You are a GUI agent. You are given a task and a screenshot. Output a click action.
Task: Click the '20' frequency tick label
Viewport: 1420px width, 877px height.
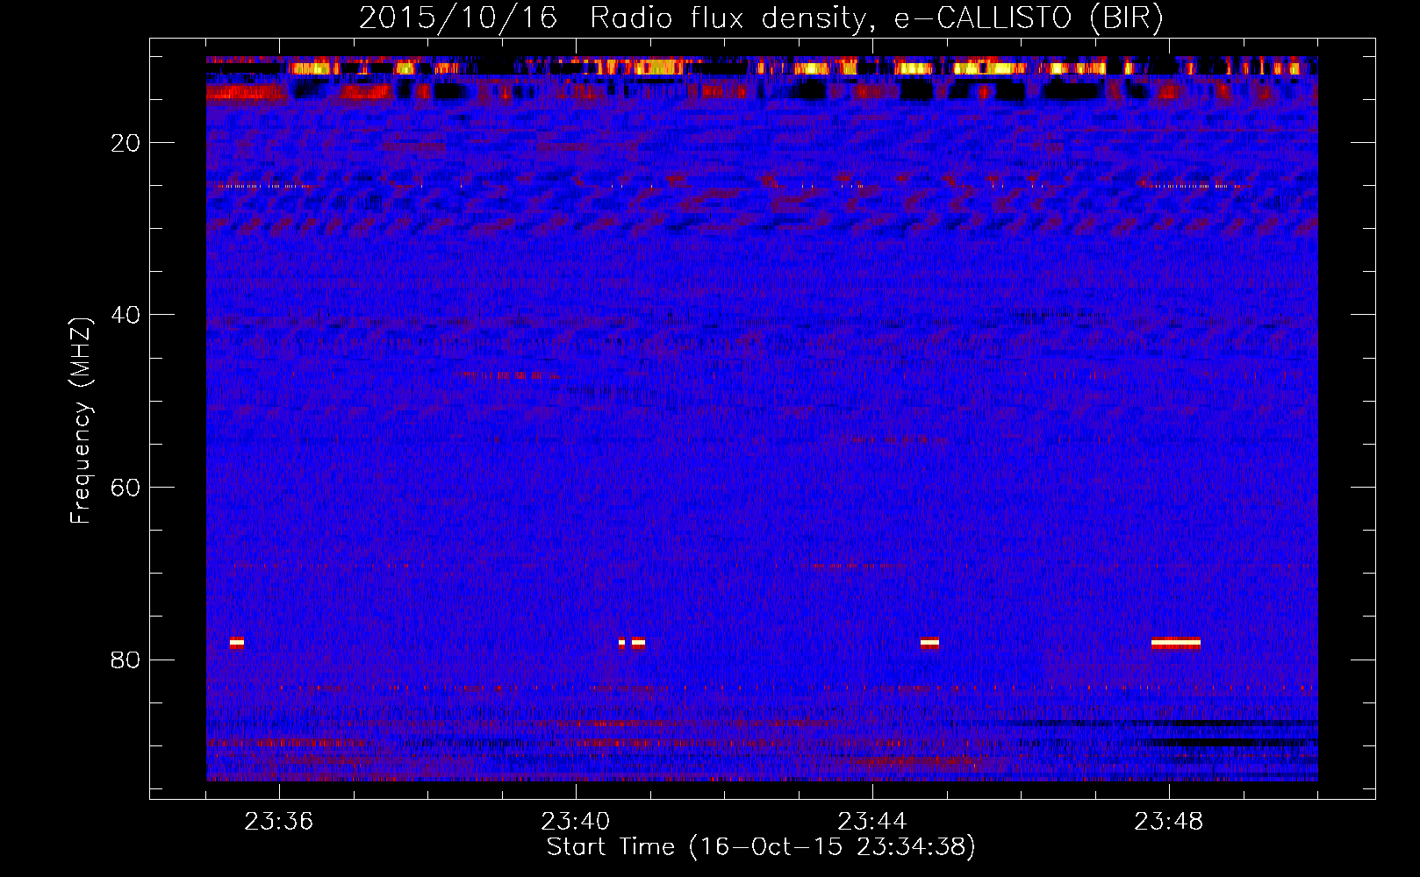click(126, 143)
